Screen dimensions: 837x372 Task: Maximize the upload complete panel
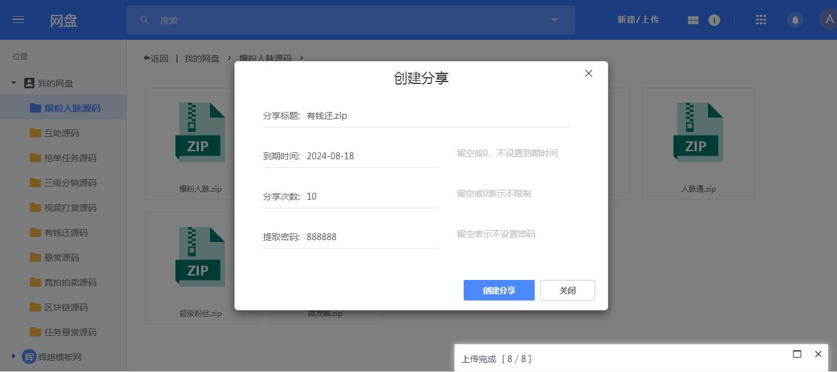[796, 354]
